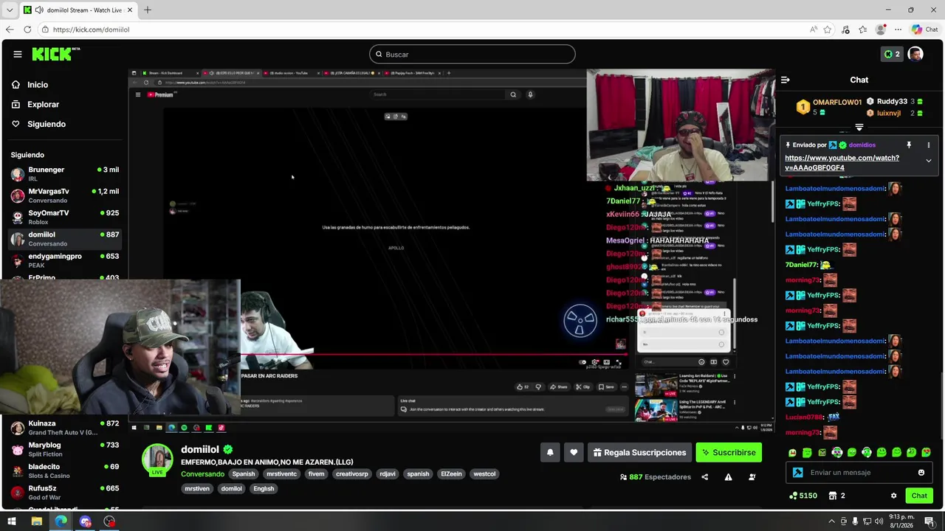Screen dimensions: 945x531
Task: Open browser three-dot settings menu
Action: tap(898, 29)
